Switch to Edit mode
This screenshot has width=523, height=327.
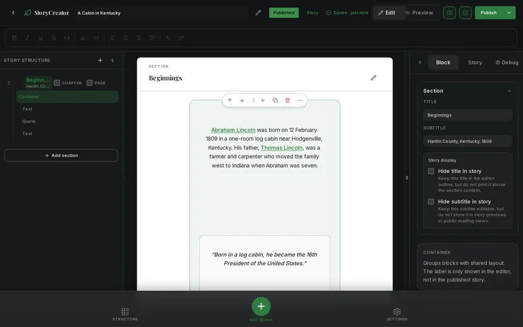(x=387, y=13)
